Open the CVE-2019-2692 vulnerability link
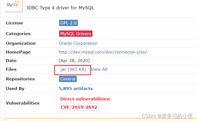This screenshot has width=197, height=121. [79, 107]
